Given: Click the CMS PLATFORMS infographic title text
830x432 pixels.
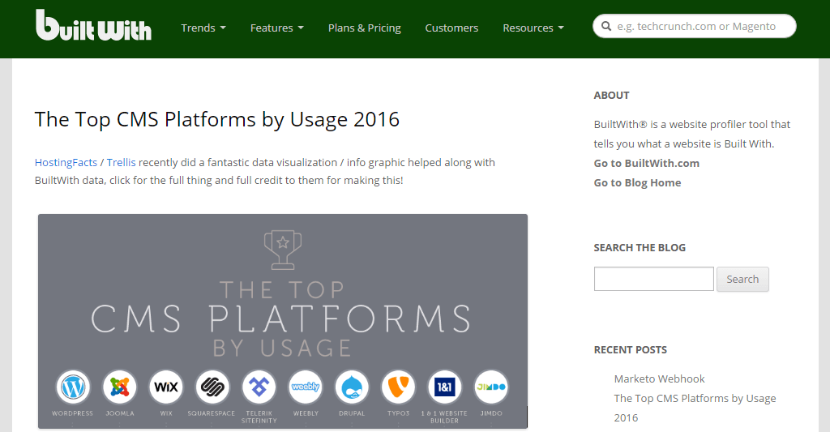Looking at the screenshot, I should 280,319.
